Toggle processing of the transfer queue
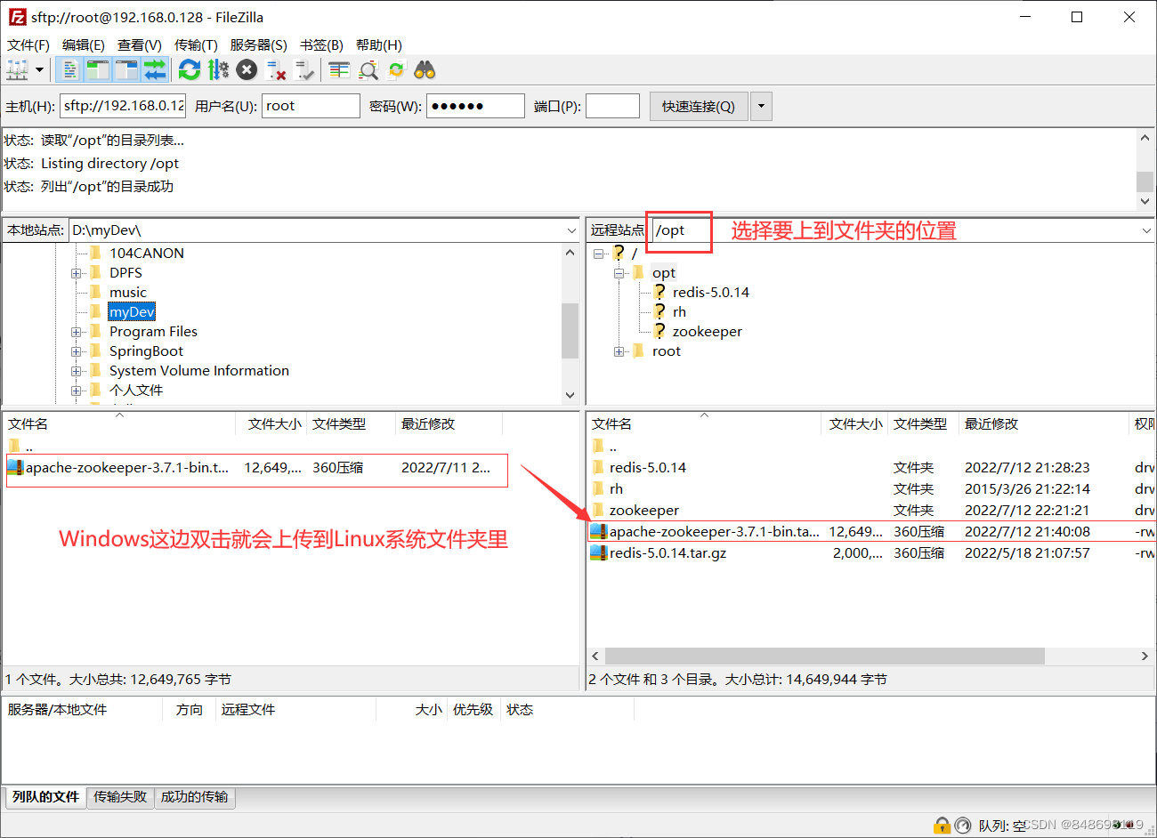 pos(218,69)
